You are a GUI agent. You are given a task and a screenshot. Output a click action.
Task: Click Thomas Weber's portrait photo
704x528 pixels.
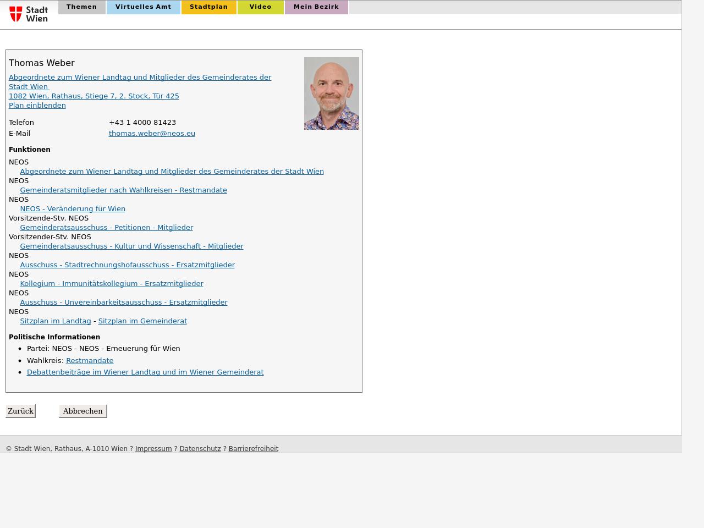[332, 94]
